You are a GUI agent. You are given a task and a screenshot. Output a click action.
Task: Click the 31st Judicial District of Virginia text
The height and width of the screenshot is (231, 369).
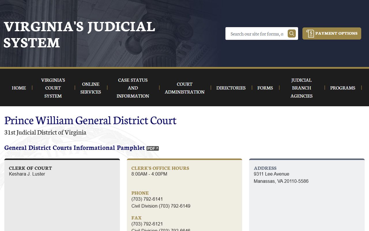click(x=45, y=133)
